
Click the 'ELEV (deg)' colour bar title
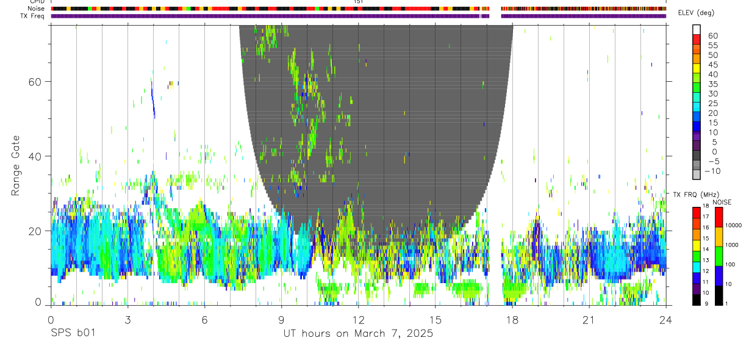click(x=697, y=13)
